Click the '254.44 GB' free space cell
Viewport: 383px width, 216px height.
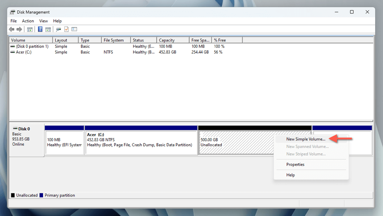tap(200, 52)
